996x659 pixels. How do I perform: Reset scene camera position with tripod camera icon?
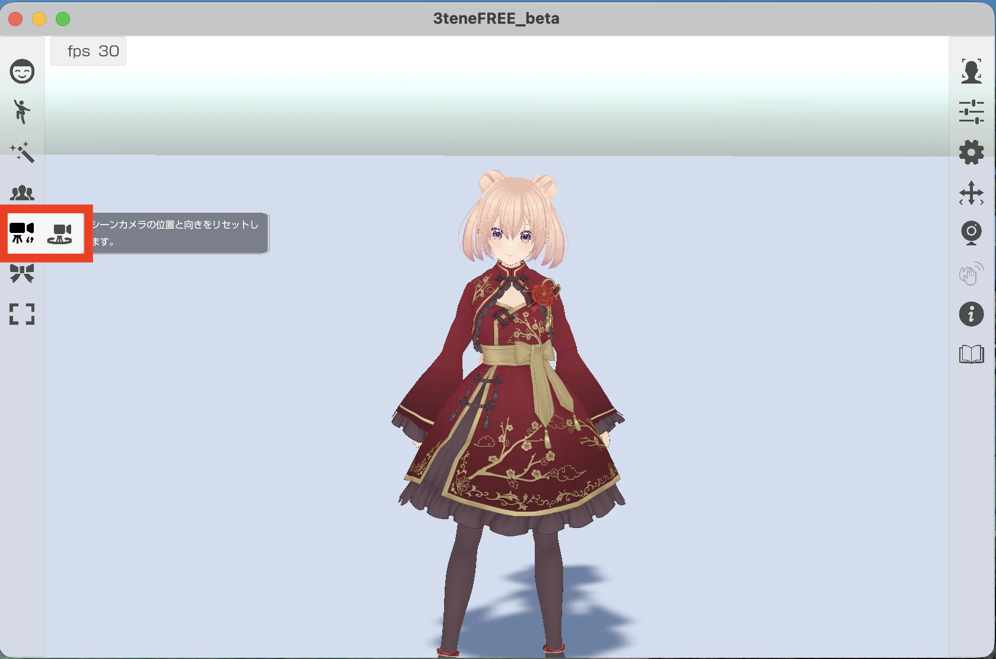[x=23, y=233]
